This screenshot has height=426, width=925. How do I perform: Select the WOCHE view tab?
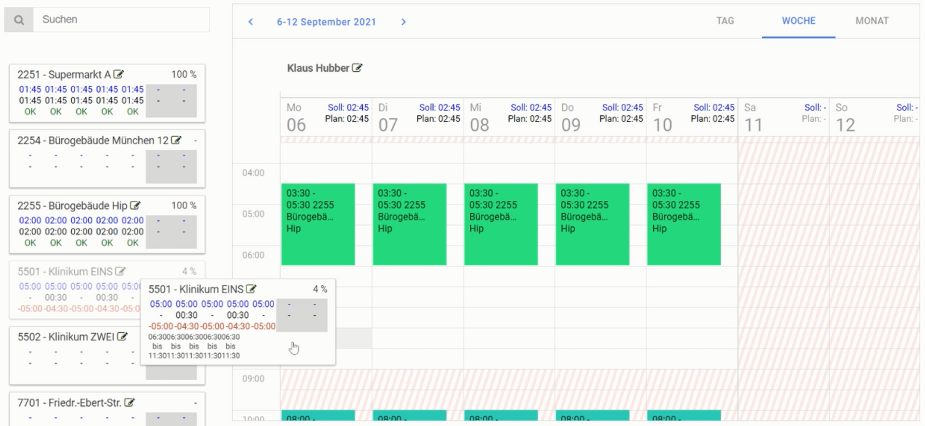tap(798, 21)
